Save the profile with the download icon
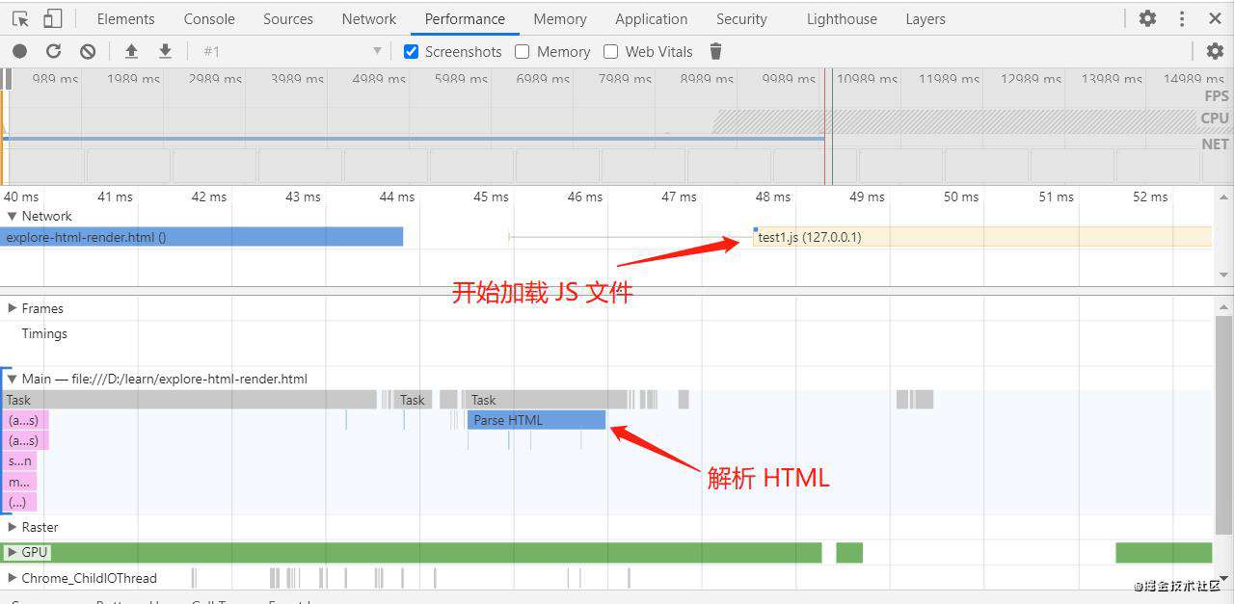The width and height of the screenshot is (1234, 604). point(165,51)
